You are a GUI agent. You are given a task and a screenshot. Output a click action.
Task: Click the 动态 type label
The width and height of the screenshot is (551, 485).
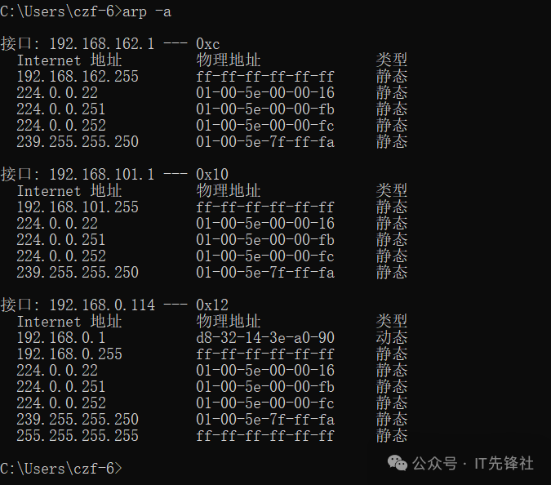(x=391, y=337)
